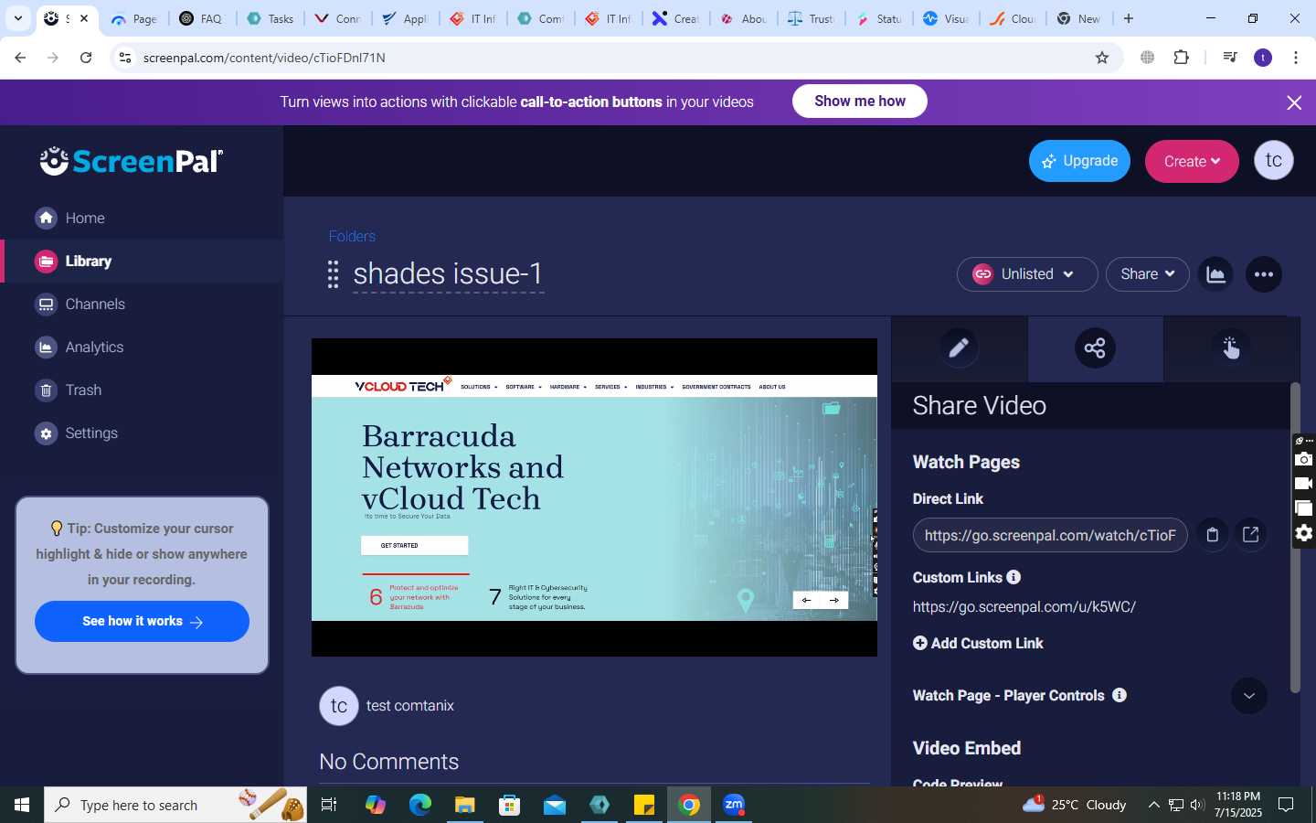The width and height of the screenshot is (1316, 823).
Task: Click the record video icon on overlay
Action: [1304, 484]
